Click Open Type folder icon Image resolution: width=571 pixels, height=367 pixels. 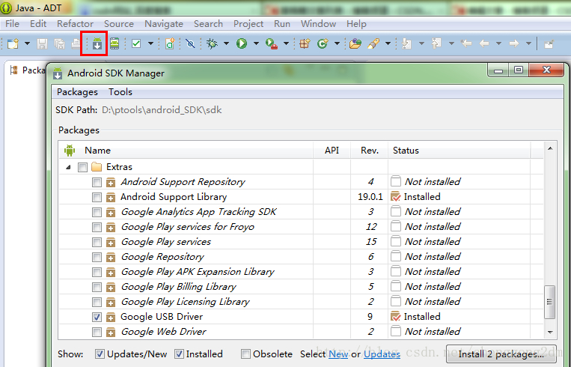click(355, 43)
